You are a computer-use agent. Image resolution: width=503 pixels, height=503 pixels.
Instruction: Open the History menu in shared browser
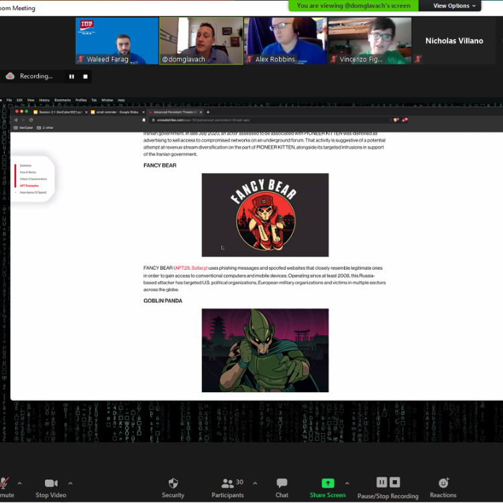click(x=44, y=100)
